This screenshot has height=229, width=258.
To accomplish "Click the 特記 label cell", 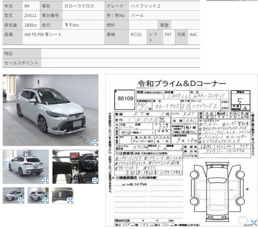I will [x=22, y=54].
